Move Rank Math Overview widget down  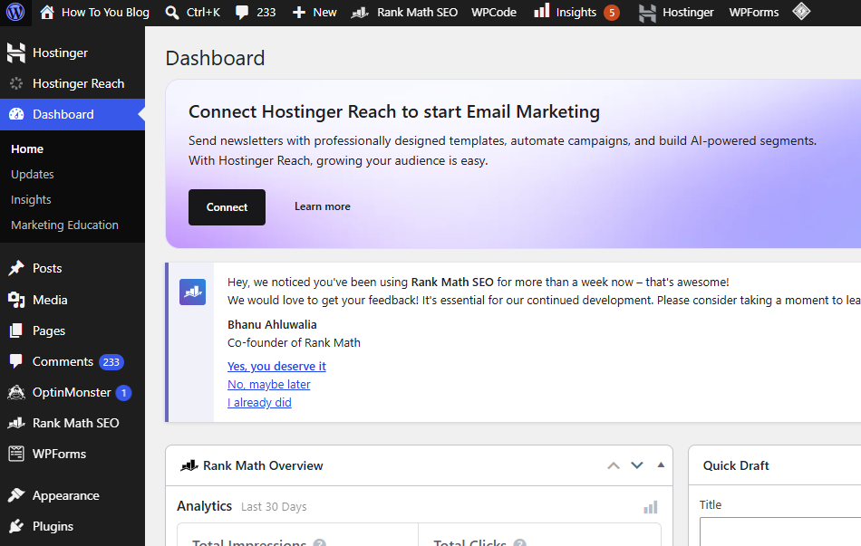[x=637, y=465]
